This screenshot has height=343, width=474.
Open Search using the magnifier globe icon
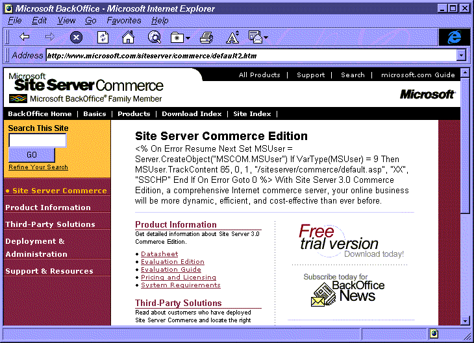(155, 38)
